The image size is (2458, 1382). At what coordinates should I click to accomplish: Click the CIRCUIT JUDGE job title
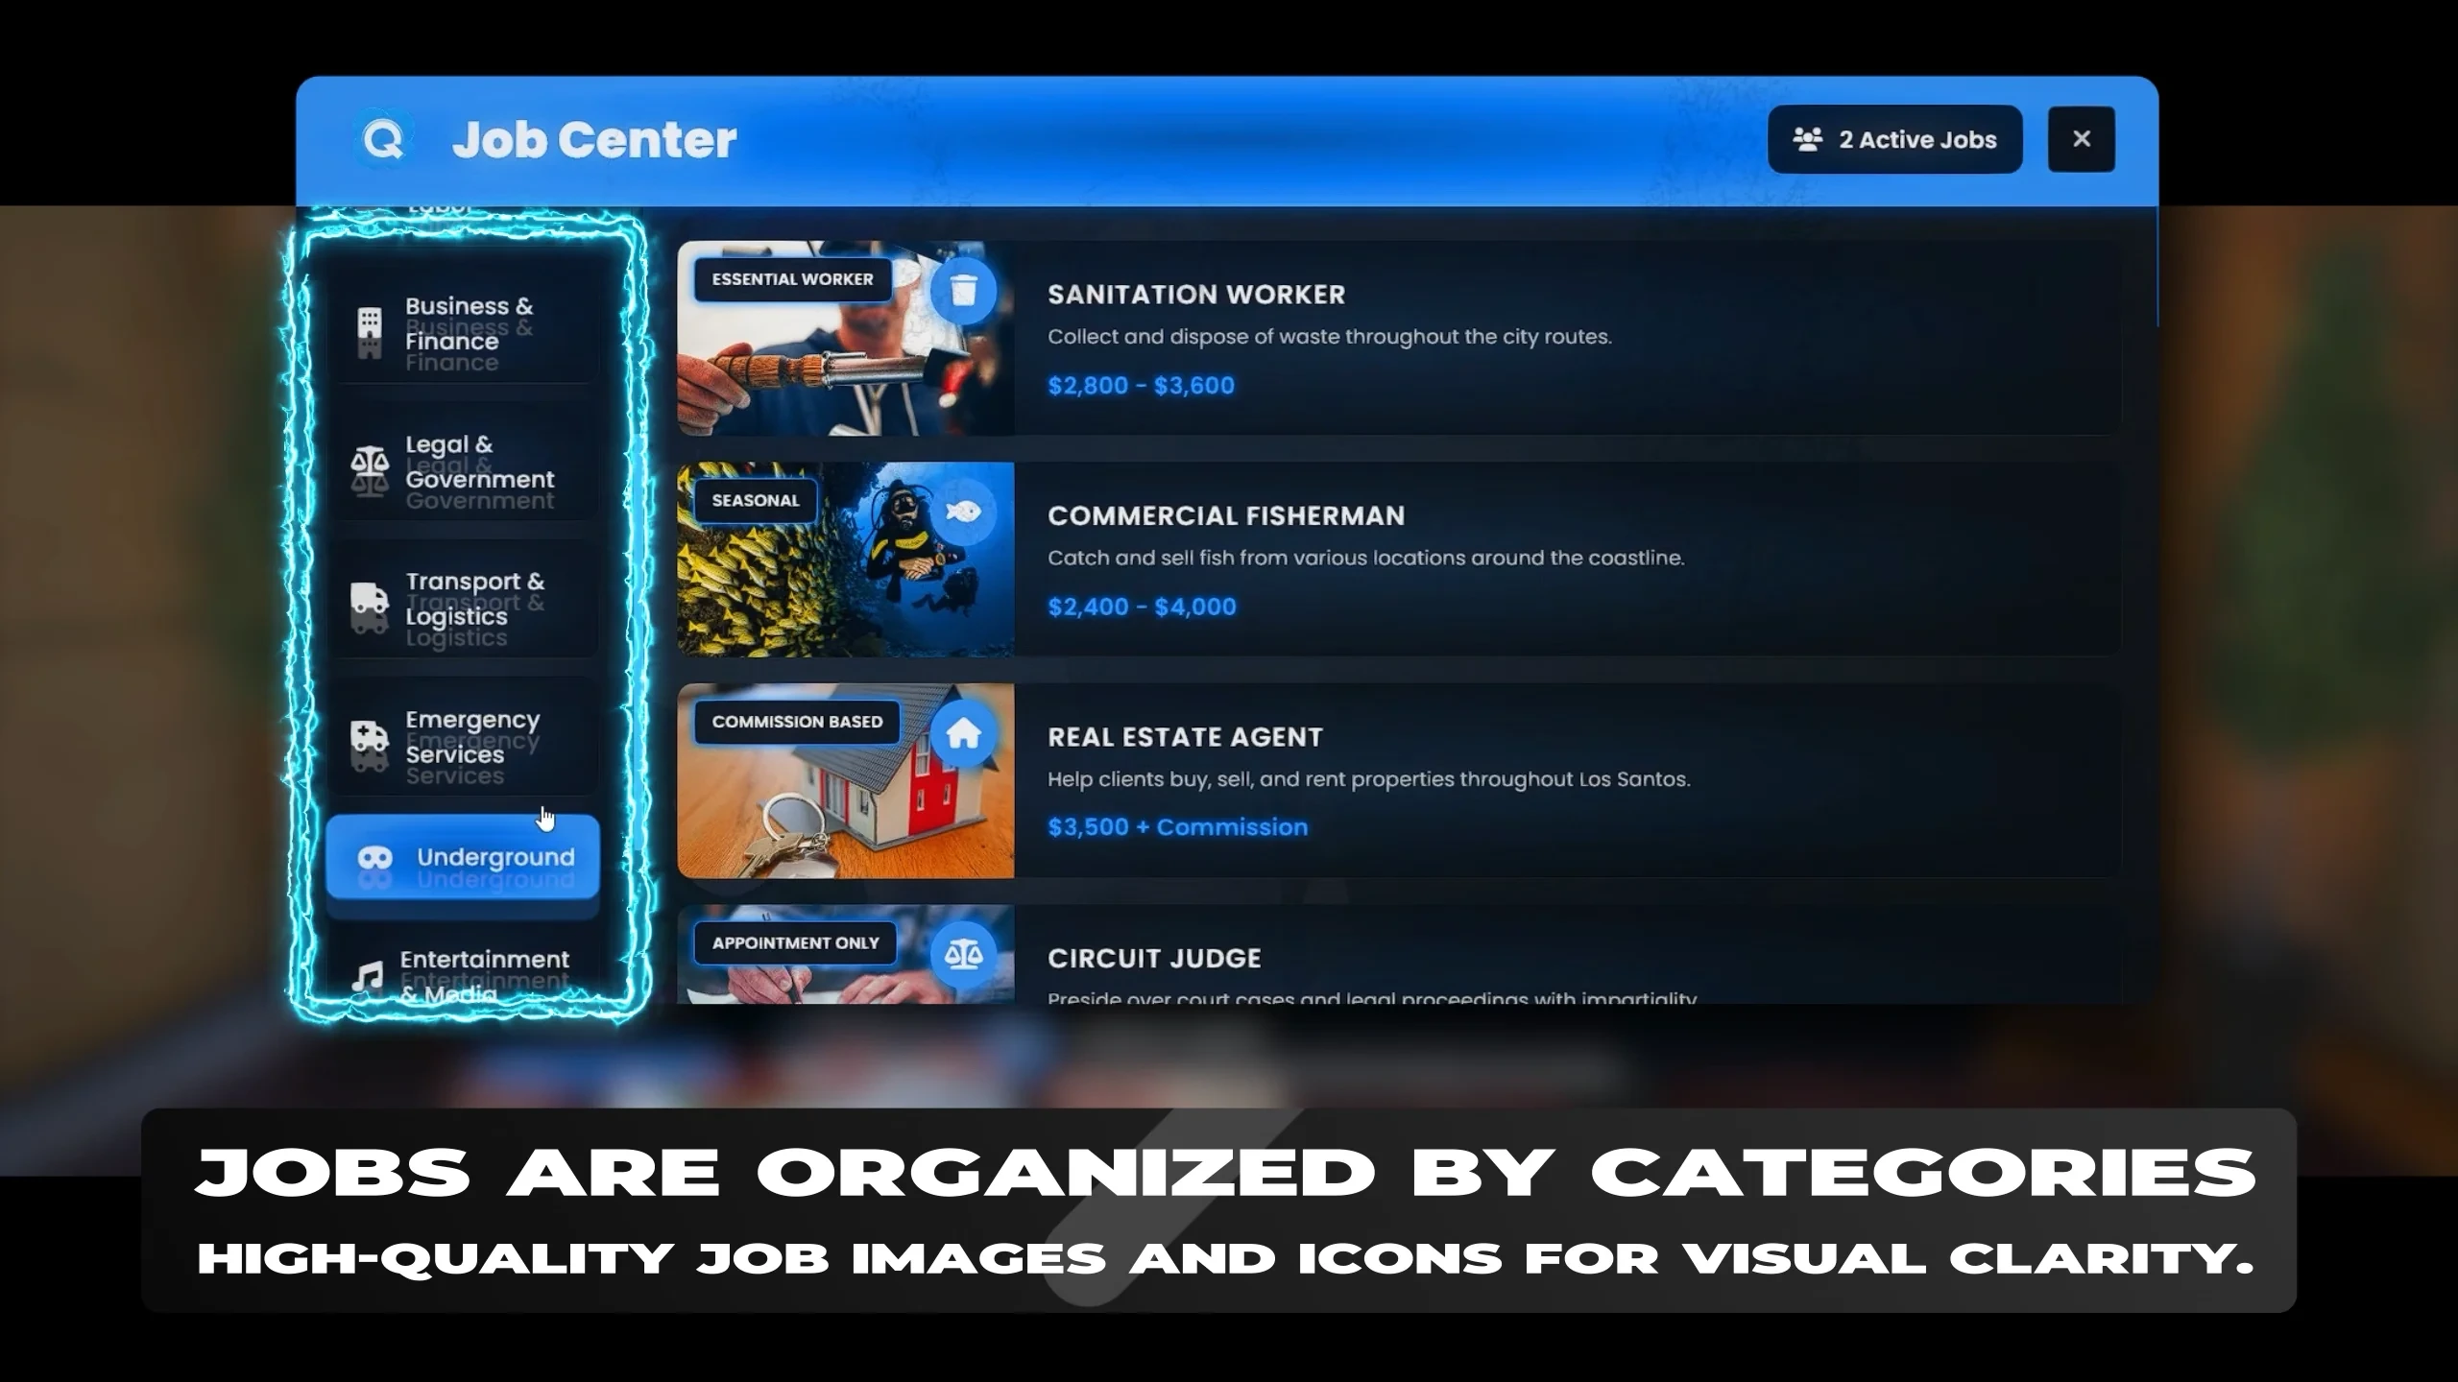pyautogui.click(x=1154, y=958)
